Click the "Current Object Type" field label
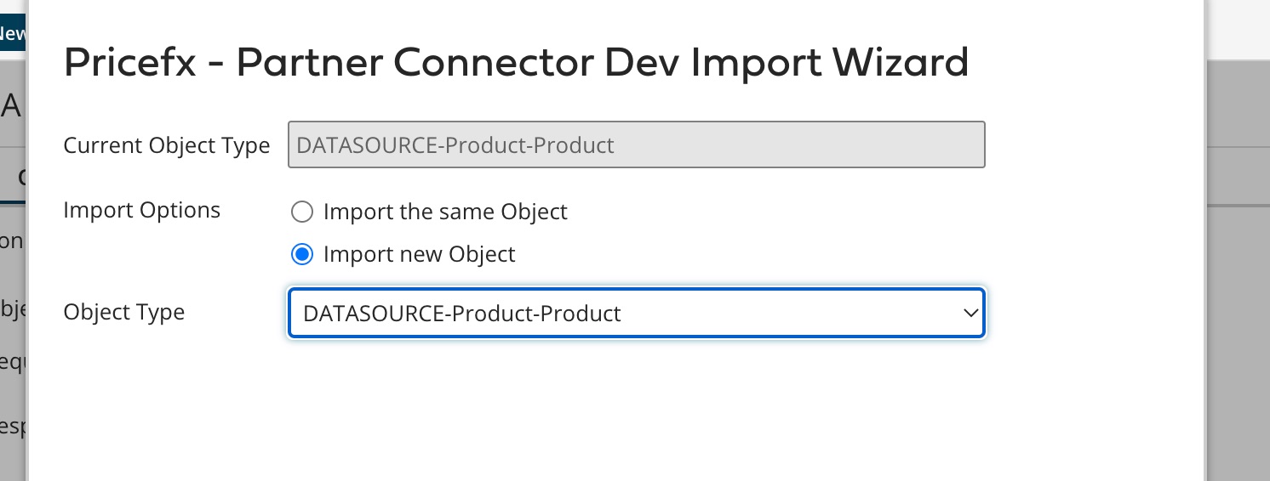Viewport: 1270px width, 481px height. click(167, 145)
